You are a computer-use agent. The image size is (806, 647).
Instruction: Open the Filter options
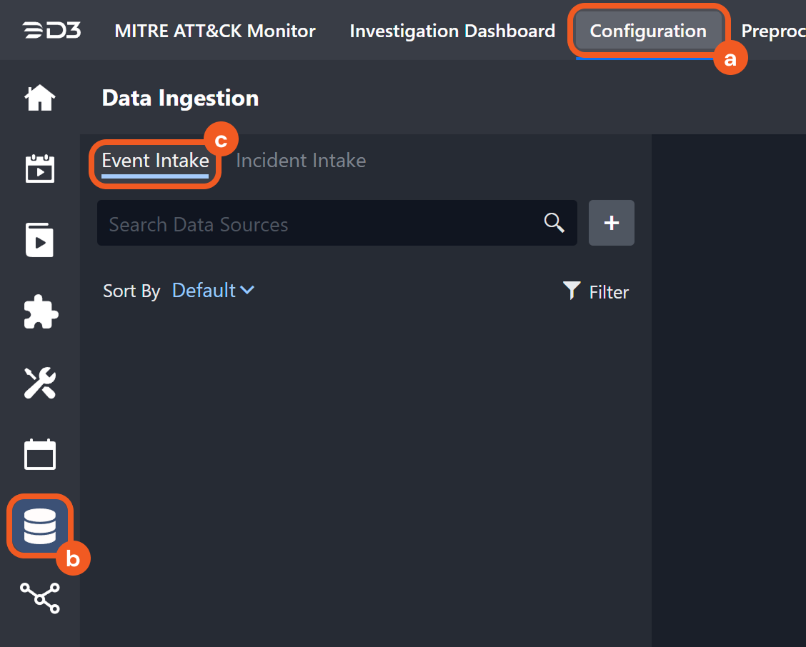[x=596, y=291]
